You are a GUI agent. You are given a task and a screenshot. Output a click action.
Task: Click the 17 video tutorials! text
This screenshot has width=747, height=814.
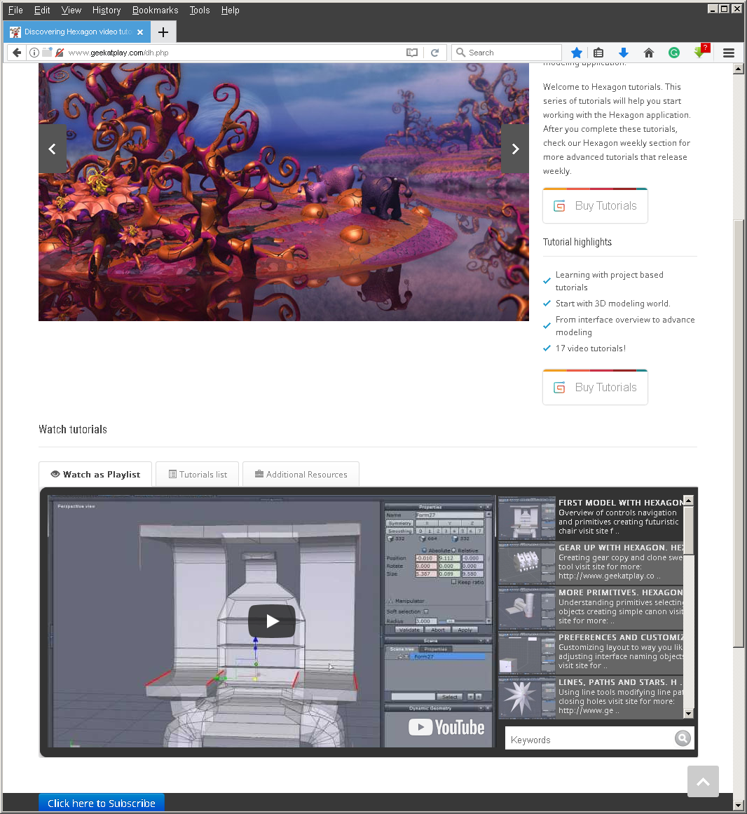pos(591,348)
